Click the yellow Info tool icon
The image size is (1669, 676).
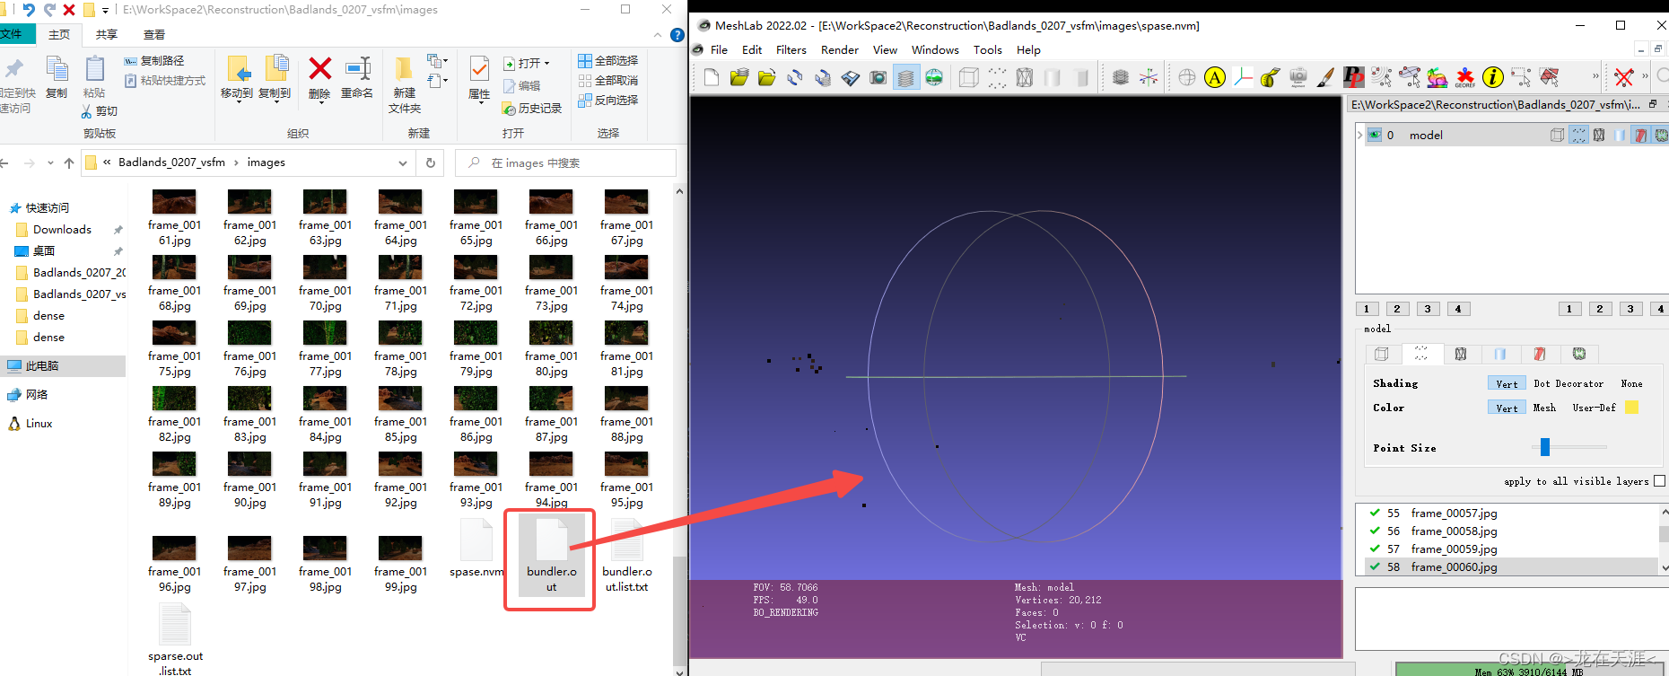tap(1493, 77)
